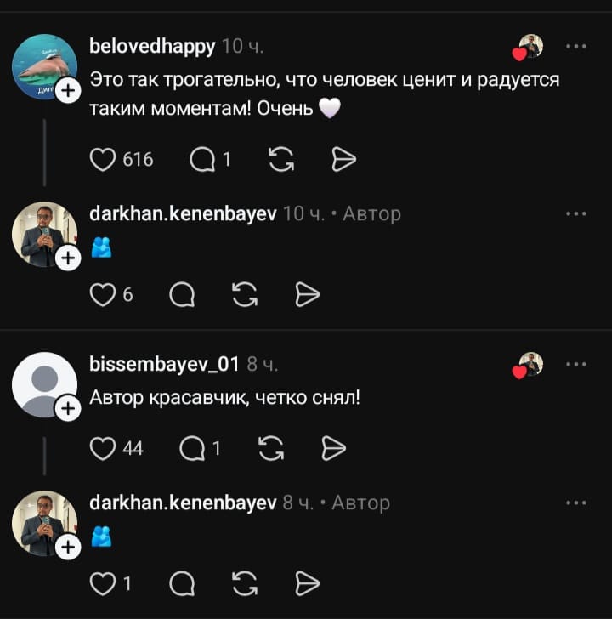Like belovedhappy's comment with 616 likes
The image size is (612, 619).
coord(103,160)
